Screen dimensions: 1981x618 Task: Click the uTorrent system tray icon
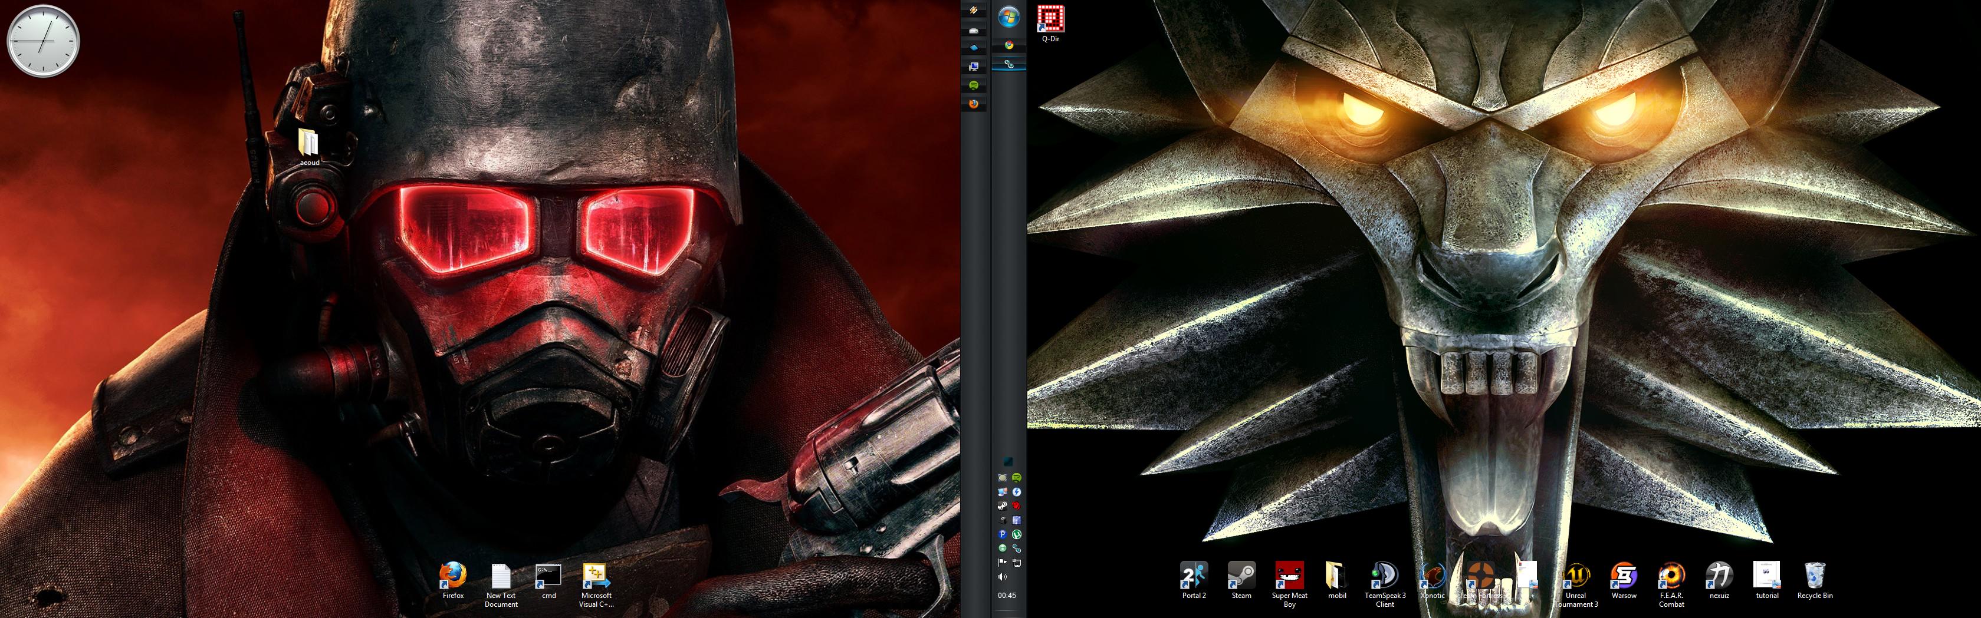[1017, 534]
